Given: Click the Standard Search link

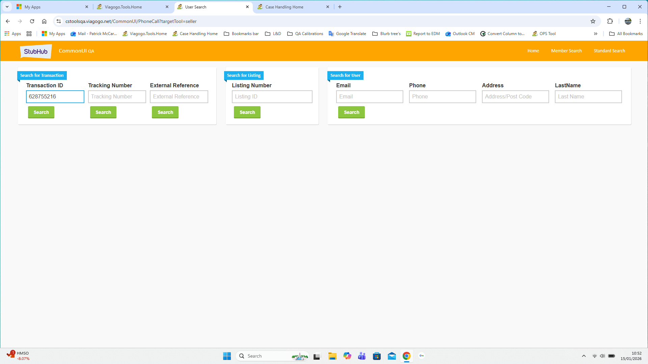Looking at the screenshot, I should 609,51.
